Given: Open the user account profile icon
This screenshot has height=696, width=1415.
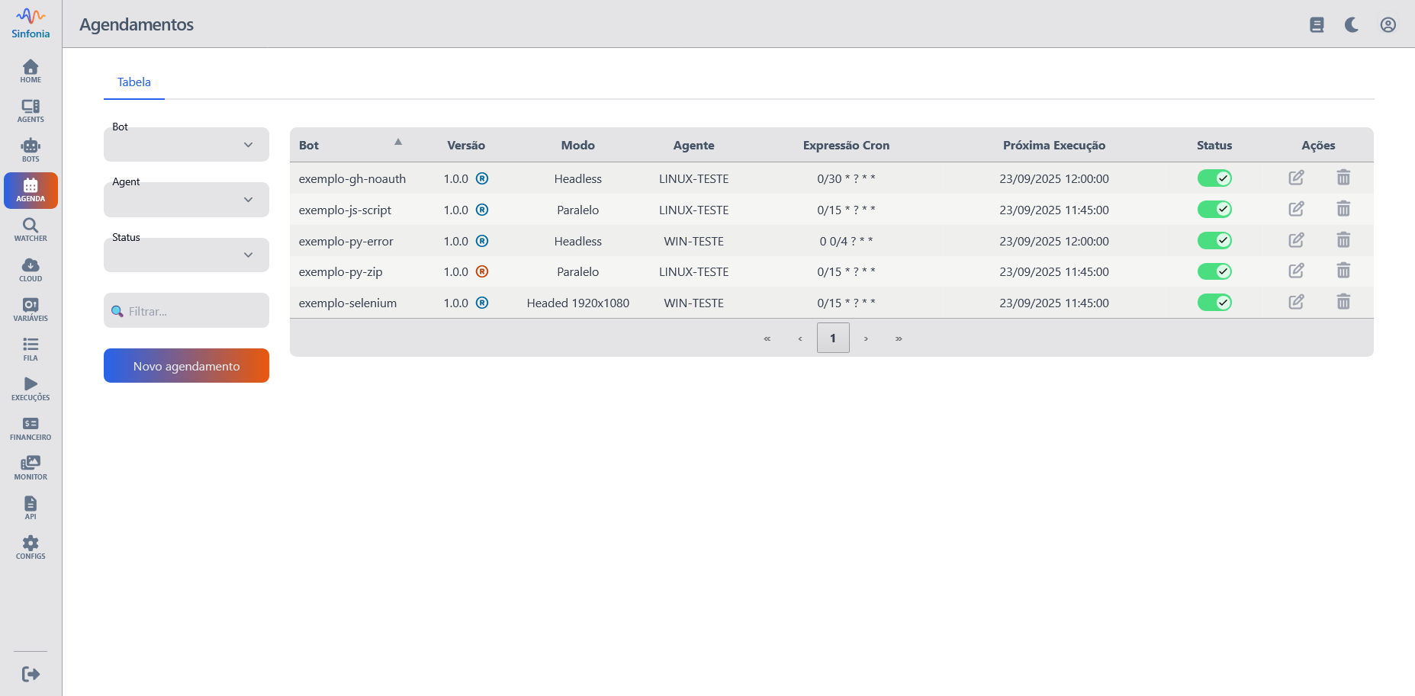Looking at the screenshot, I should pyautogui.click(x=1388, y=25).
